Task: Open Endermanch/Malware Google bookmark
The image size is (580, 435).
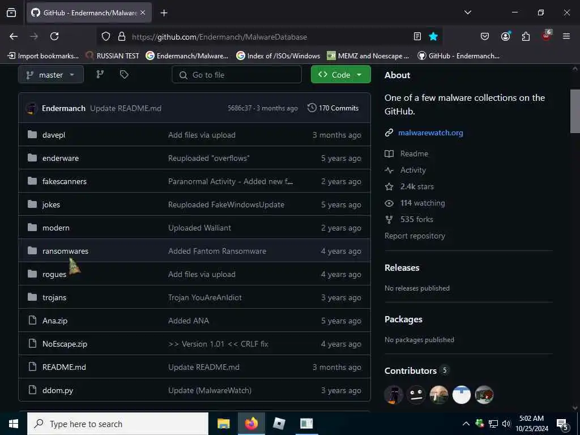Action: [187, 56]
